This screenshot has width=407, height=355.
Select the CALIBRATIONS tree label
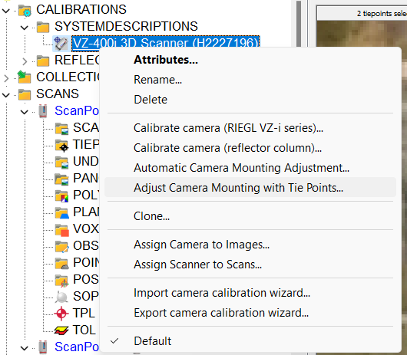pyautogui.click(x=81, y=10)
